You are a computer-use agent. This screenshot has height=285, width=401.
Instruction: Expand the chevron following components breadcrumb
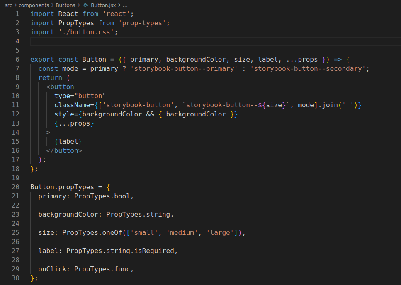tap(52, 5)
